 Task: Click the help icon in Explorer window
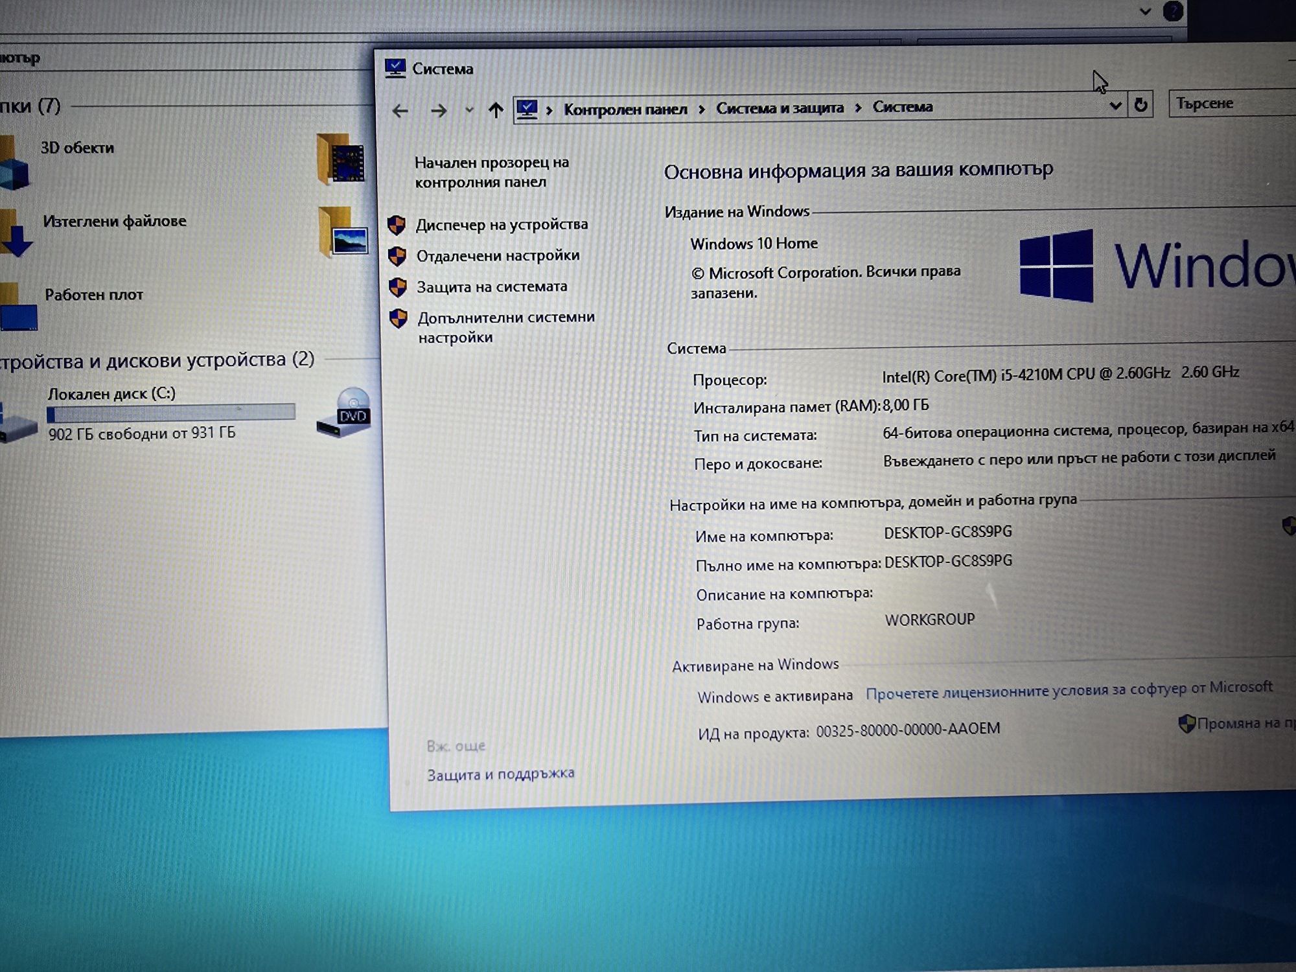click(1173, 11)
